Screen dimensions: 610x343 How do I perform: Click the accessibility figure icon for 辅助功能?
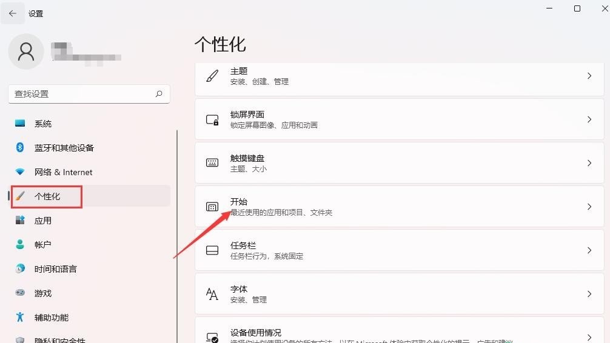pos(20,317)
